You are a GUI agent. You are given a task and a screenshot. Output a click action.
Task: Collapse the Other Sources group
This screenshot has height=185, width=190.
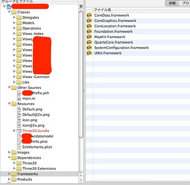[x=9, y=88]
